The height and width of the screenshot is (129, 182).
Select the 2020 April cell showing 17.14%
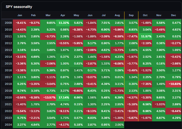pos(63,98)
